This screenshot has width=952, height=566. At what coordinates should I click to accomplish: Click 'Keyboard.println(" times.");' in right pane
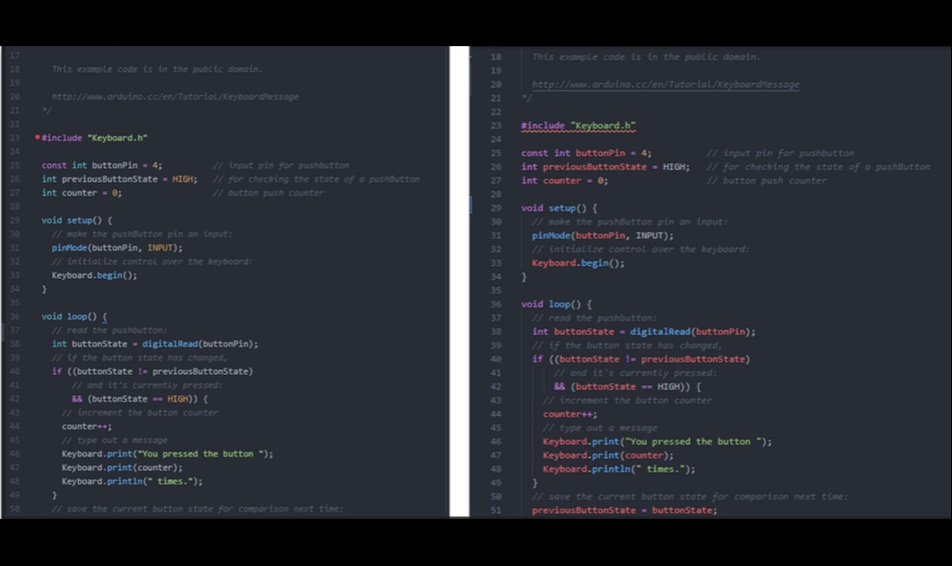[x=620, y=469]
